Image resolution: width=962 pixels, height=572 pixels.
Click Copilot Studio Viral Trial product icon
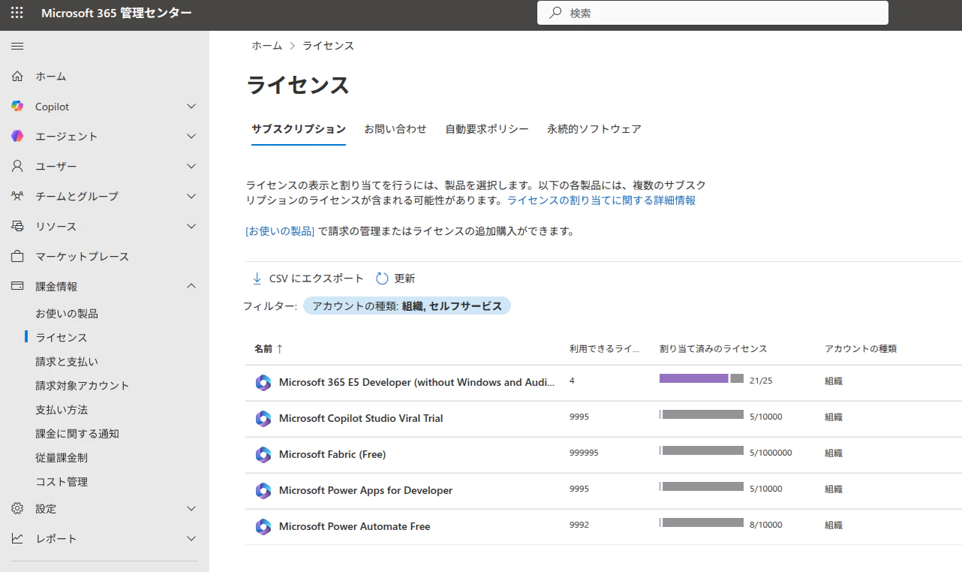[x=263, y=418]
